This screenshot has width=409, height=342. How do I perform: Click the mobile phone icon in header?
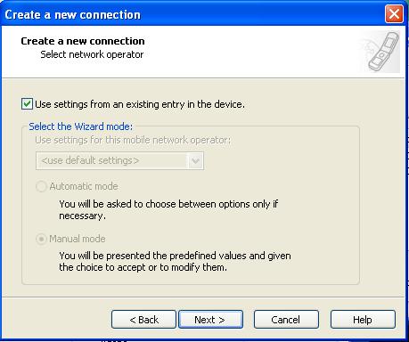pyautogui.click(x=384, y=52)
